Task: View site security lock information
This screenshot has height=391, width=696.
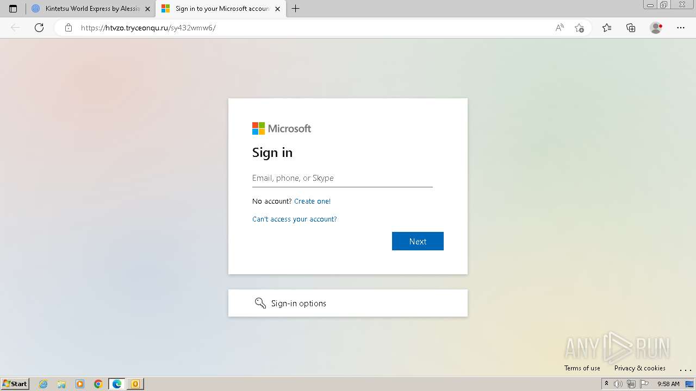Action: click(69, 28)
